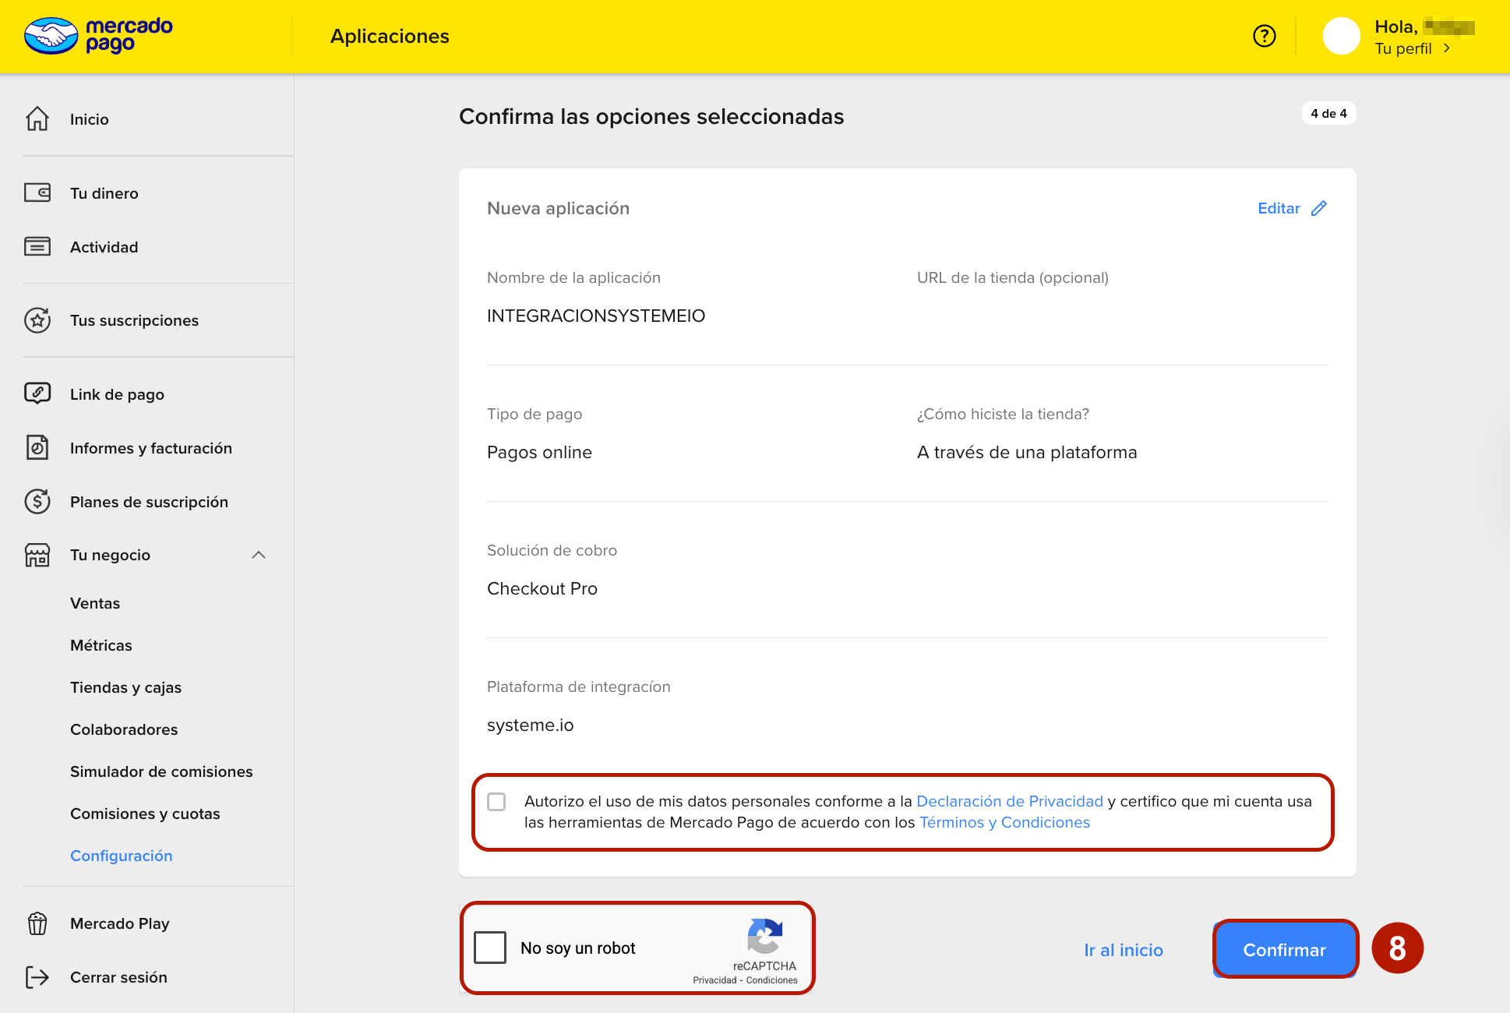Click the Cerrar sesión logout icon

point(37,977)
